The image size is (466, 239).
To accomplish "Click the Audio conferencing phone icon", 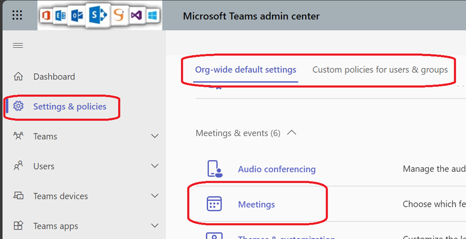I will point(214,169).
